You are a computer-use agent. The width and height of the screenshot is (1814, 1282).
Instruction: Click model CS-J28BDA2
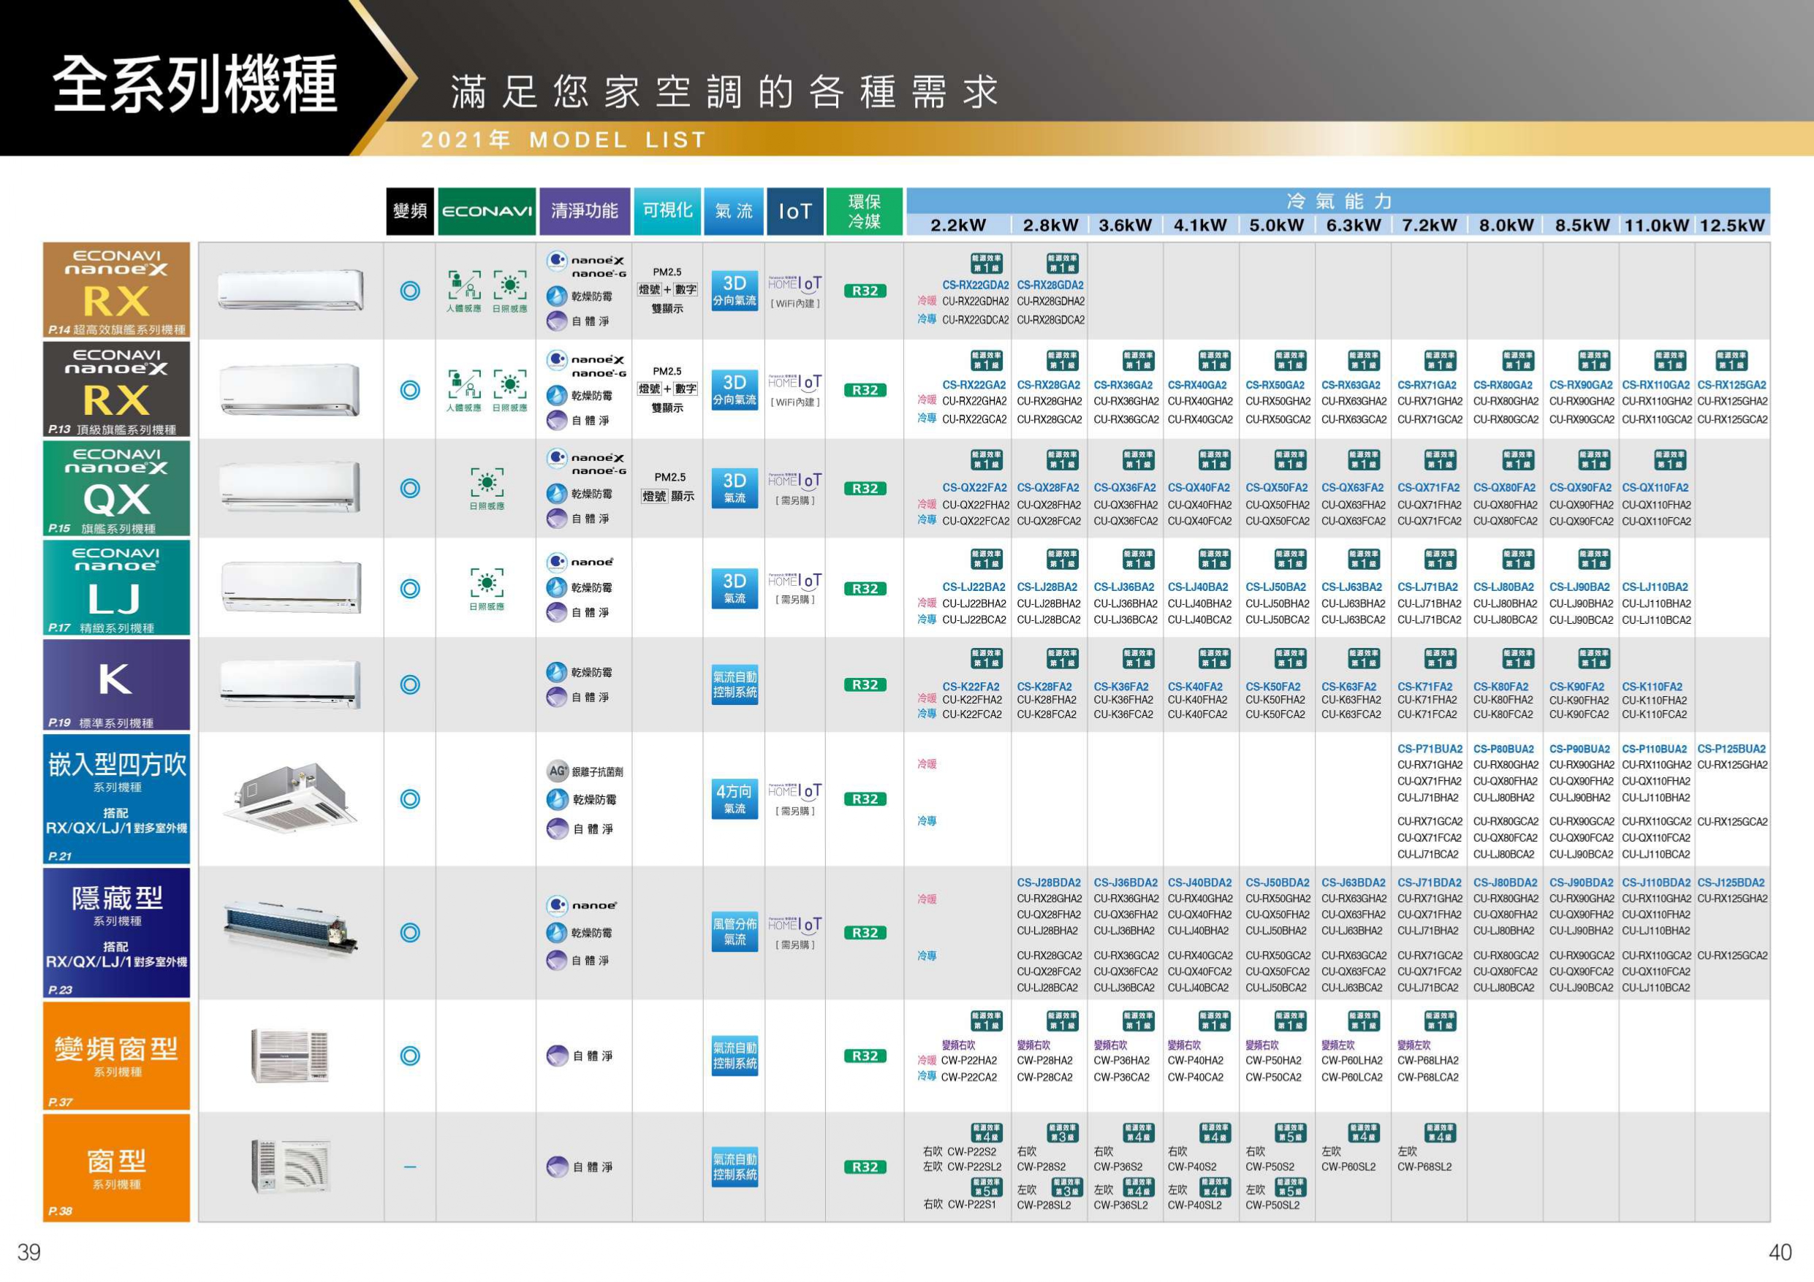(1049, 883)
